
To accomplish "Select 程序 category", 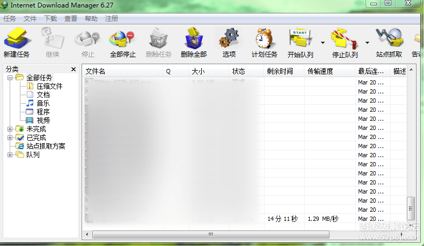I will tap(43, 112).
